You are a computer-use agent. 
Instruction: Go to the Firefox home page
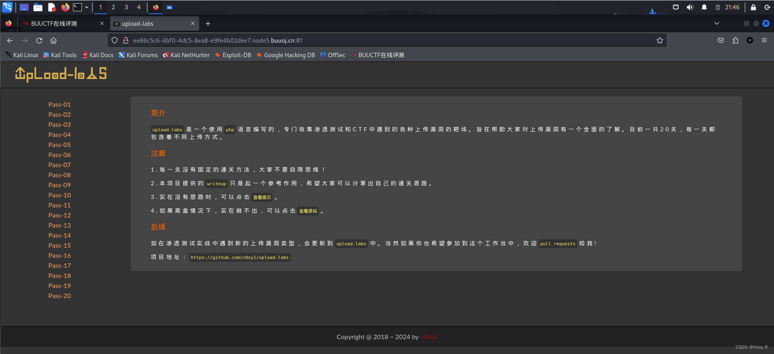pos(53,40)
